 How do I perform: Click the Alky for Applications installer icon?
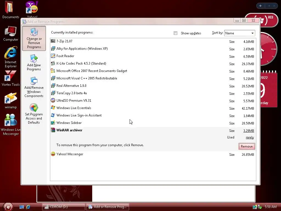coord(53,48)
